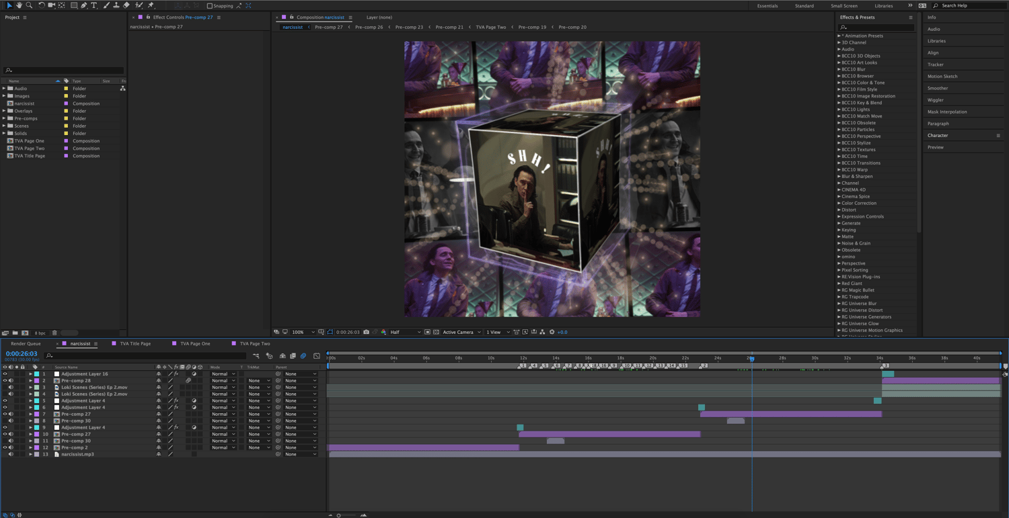1009x518 pixels.
Task: Select the Clone Stamp tool
Action: (x=116, y=5)
